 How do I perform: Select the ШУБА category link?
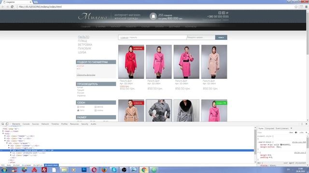pos(82,52)
